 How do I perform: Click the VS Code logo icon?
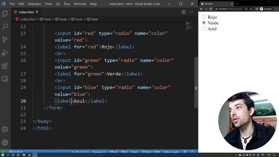pos(3,4)
